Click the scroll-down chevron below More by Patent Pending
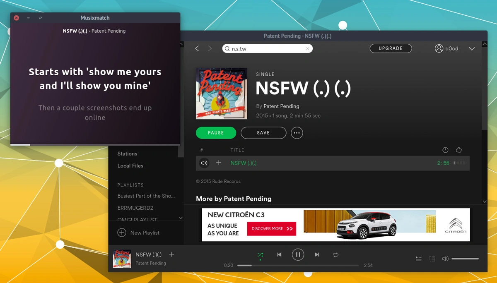The image size is (497, 283). [484, 201]
